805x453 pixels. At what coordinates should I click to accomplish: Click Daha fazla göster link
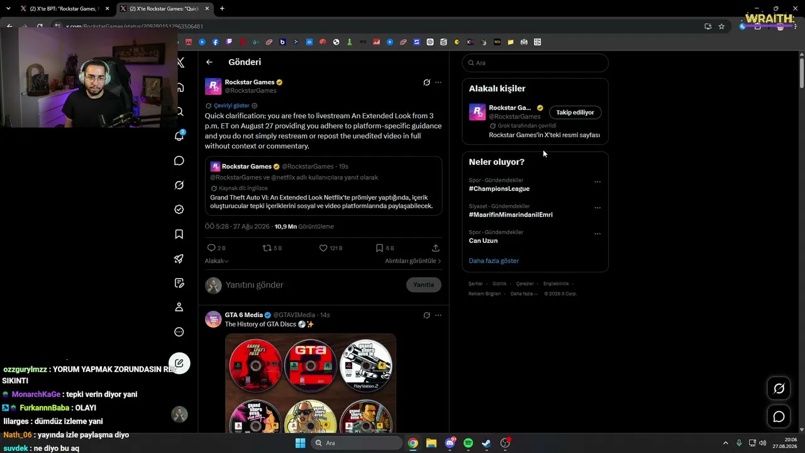coord(494,260)
